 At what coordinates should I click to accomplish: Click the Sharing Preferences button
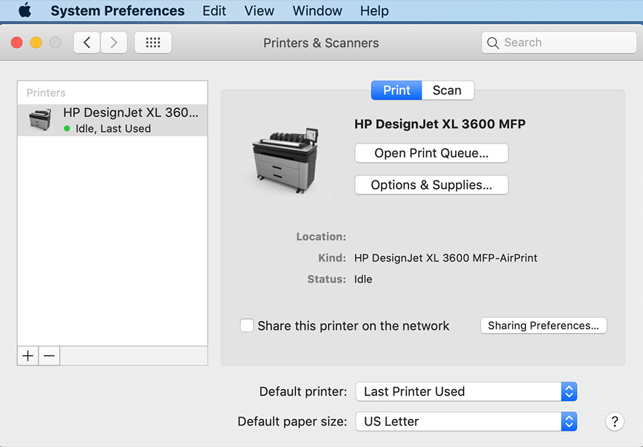click(543, 325)
